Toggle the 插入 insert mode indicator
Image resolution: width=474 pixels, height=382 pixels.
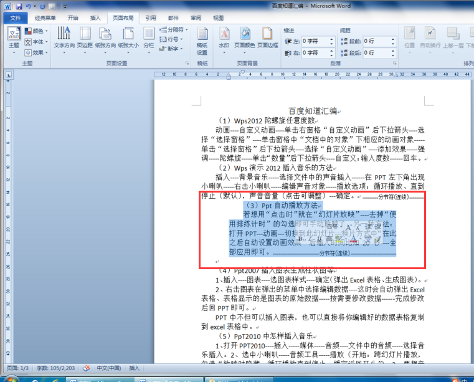pyautogui.click(x=134, y=368)
